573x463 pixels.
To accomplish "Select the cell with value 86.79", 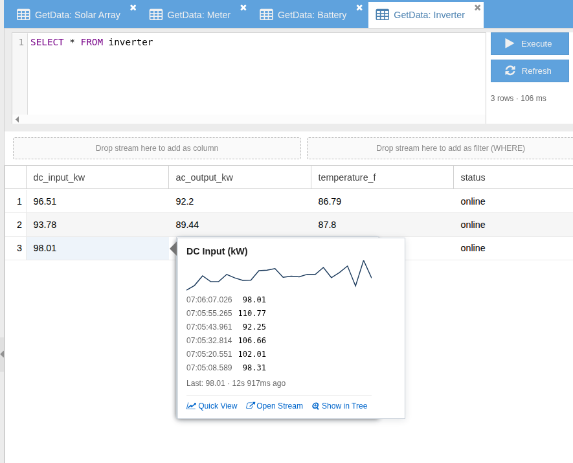I will pos(382,201).
